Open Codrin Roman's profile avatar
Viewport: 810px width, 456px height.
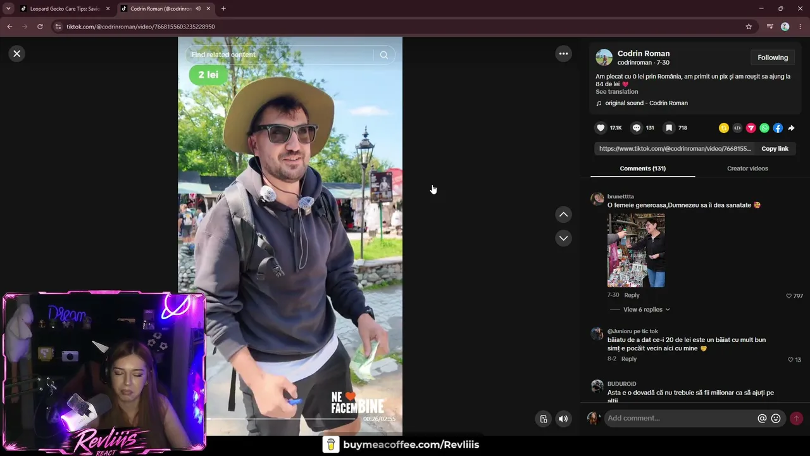click(604, 58)
